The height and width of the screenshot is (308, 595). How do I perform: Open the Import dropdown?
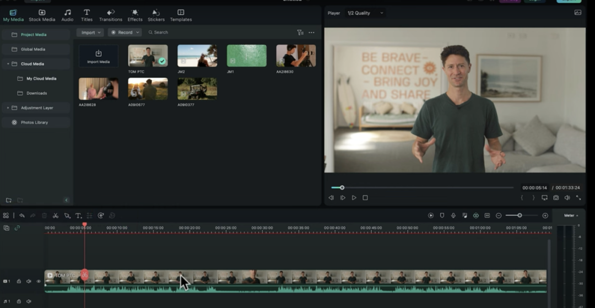[x=90, y=33]
